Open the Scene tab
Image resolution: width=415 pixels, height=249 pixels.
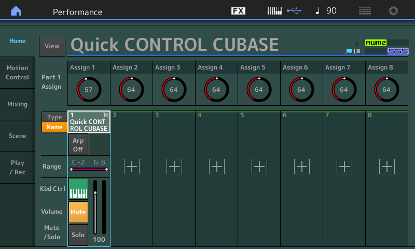[17, 136]
